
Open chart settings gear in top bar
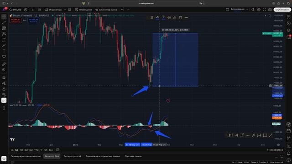pos(259,10)
